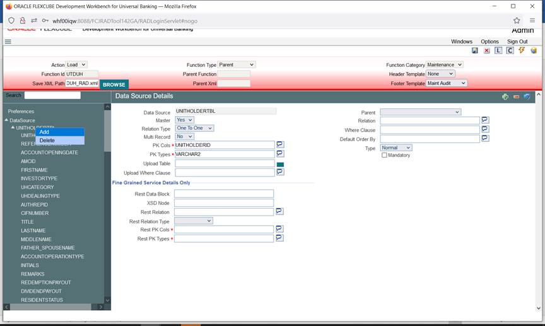Select RESIDENTSTATUS field in the tree
545x326 pixels.
tap(42, 300)
